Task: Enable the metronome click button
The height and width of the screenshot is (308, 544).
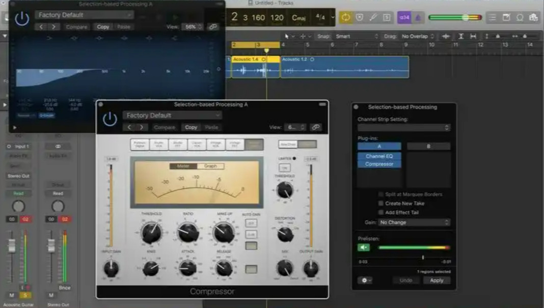Action: tap(418, 17)
